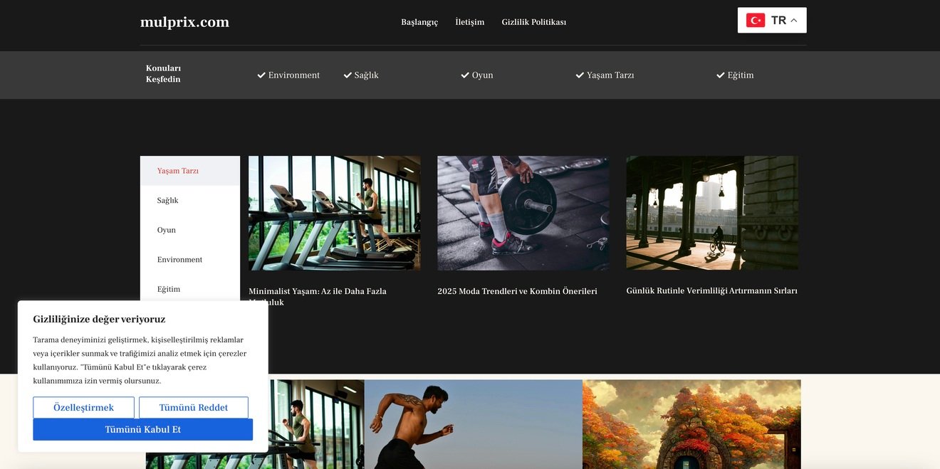Open the Minimalist Yaşam article
The height and width of the screenshot is (469, 940).
(x=317, y=290)
